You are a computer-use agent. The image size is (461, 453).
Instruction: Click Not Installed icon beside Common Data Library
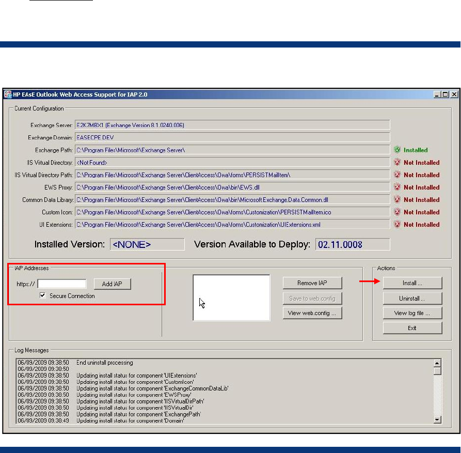(397, 199)
